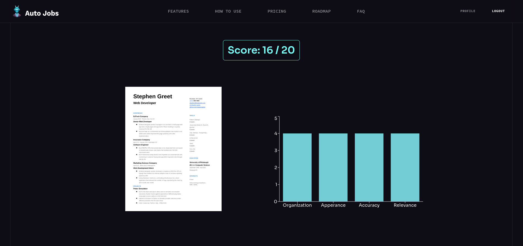Click the Auto Jobs robot logo icon
This screenshot has height=246, width=523.
coord(17,12)
